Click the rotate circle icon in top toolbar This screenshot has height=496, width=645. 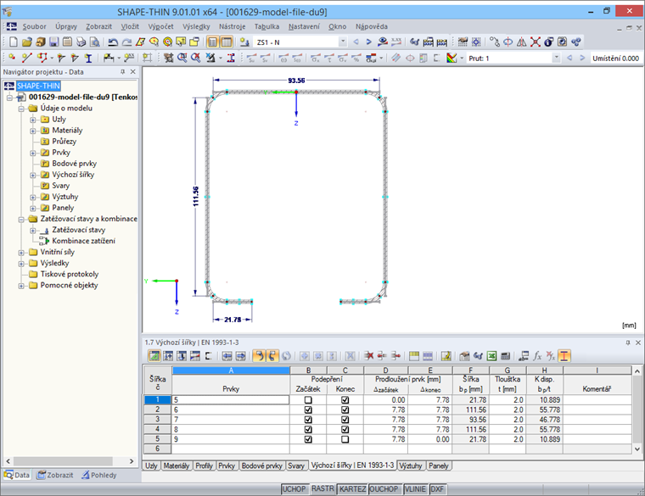508,42
